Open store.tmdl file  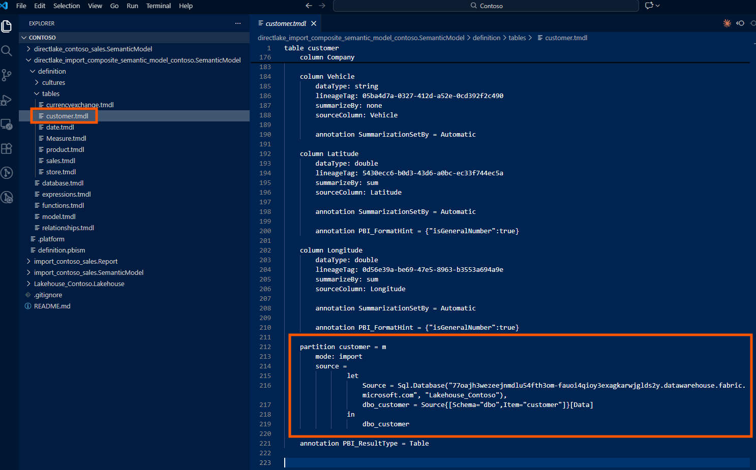(134, 172)
